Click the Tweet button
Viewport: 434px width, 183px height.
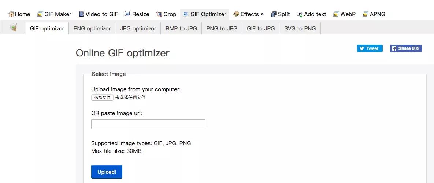[370, 48]
